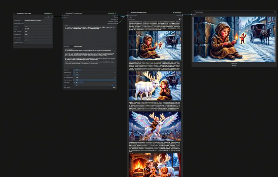
Task: Collapse the Preview Image node
Action: (x=193, y=12)
